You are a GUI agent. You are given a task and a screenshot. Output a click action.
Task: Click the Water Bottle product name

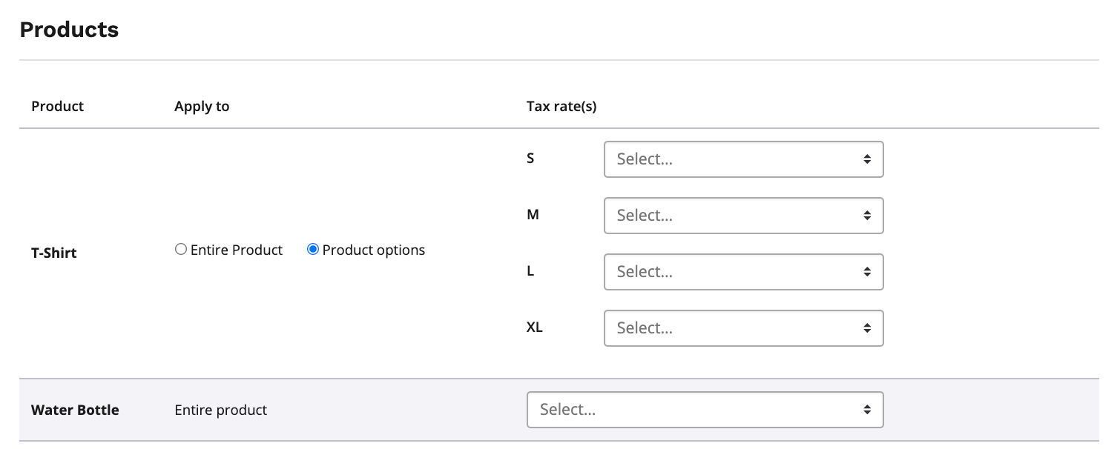point(75,410)
